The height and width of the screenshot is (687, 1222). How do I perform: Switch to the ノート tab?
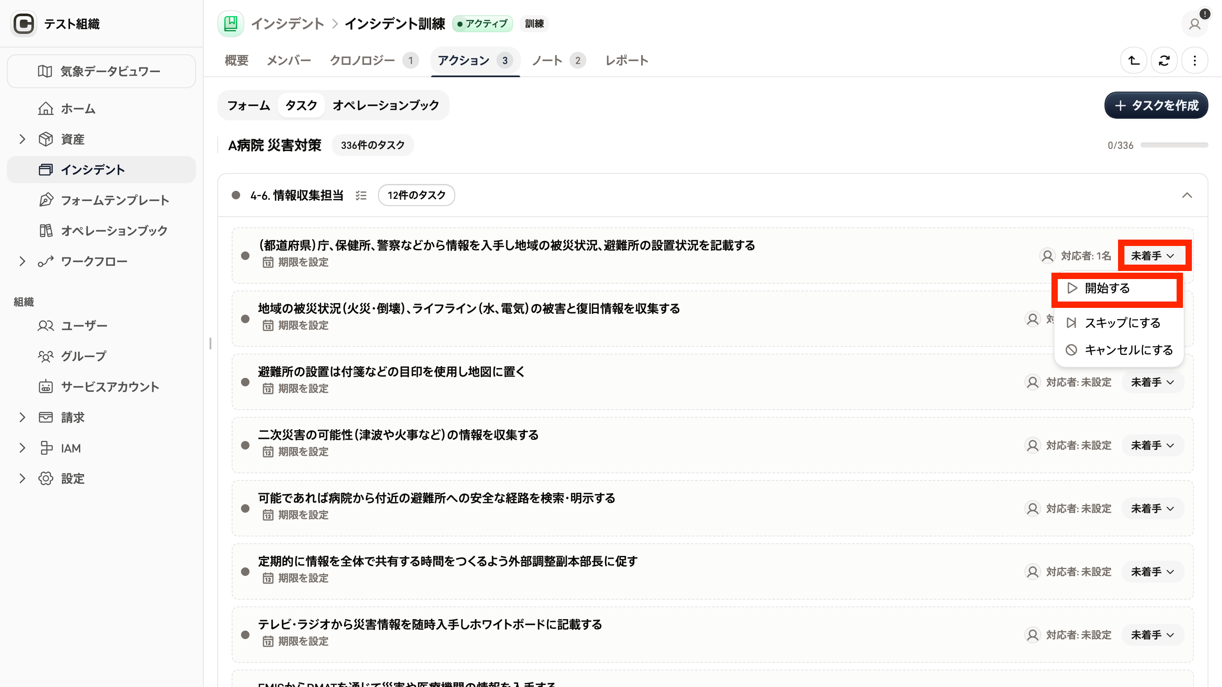click(558, 61)
